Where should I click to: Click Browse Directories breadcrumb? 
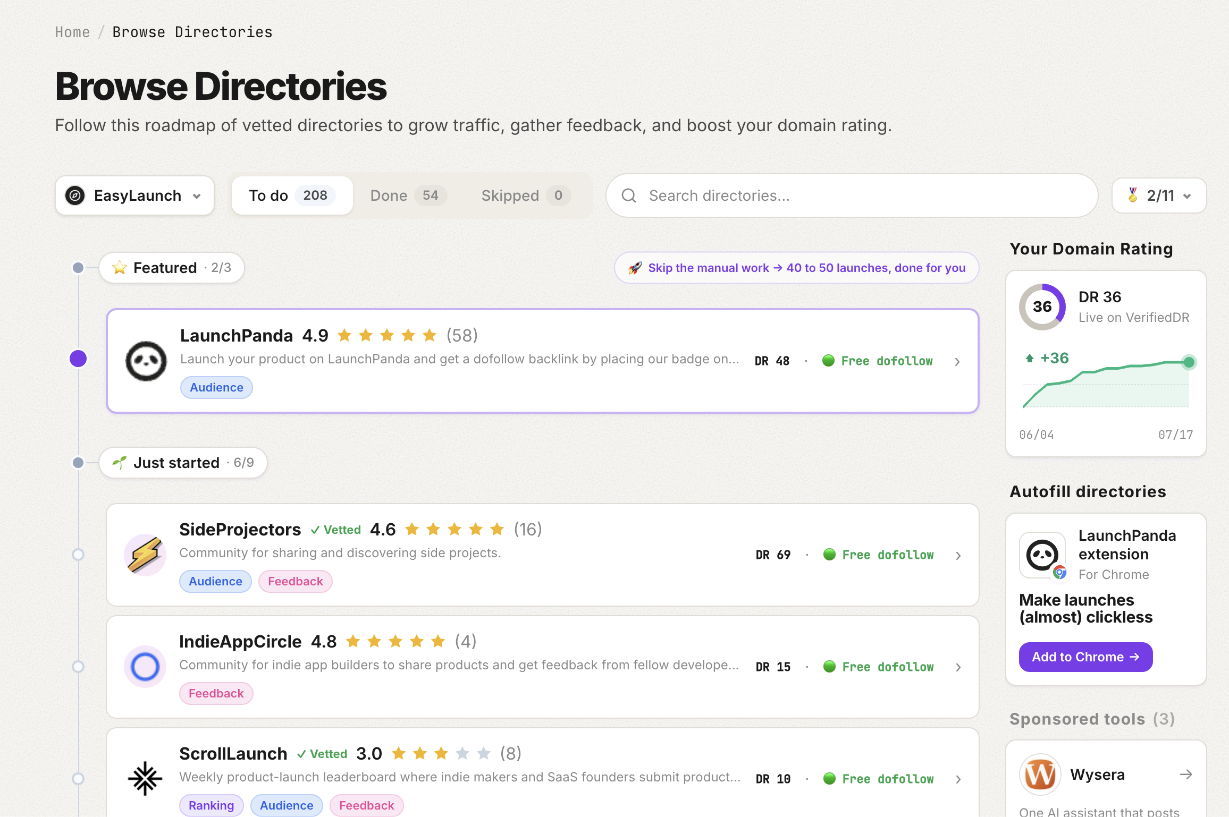tap(192, 32)
